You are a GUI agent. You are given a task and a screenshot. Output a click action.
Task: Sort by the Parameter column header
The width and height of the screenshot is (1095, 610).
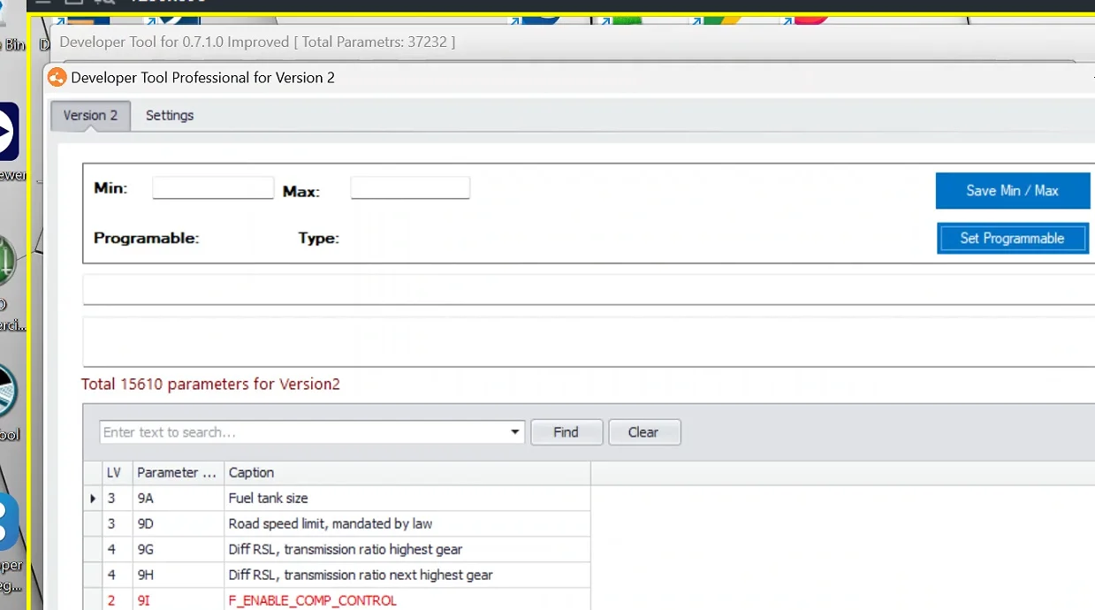coord(178,473)
